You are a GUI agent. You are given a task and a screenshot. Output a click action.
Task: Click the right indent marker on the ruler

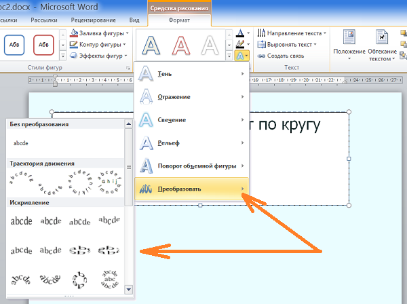345,81
